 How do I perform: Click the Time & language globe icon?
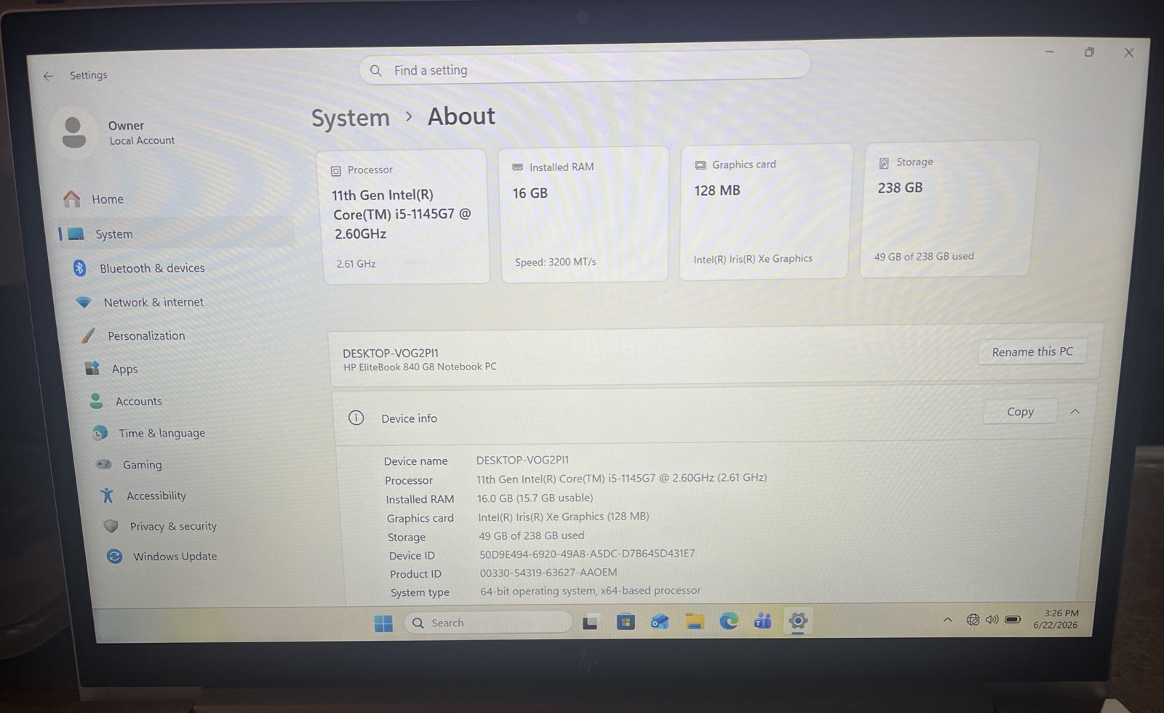click(100, 433)
